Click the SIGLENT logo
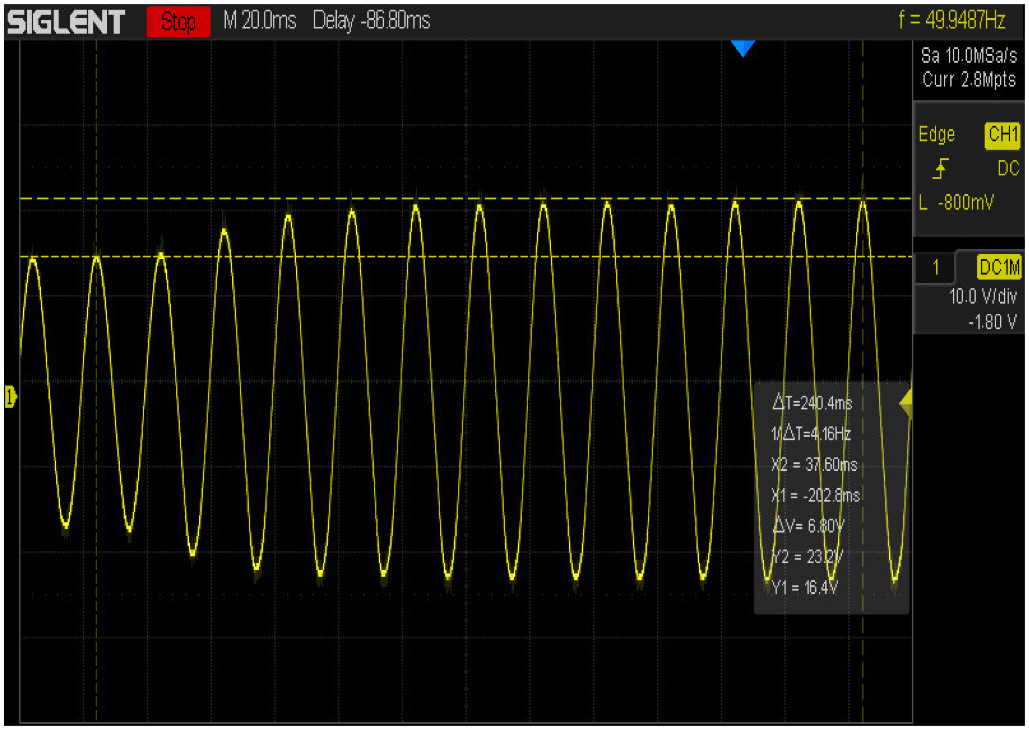 [x=66, y=22]
